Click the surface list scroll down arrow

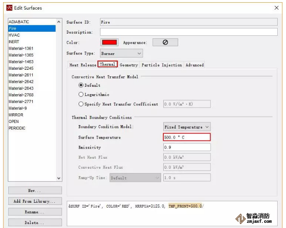[x=59, y=178]
